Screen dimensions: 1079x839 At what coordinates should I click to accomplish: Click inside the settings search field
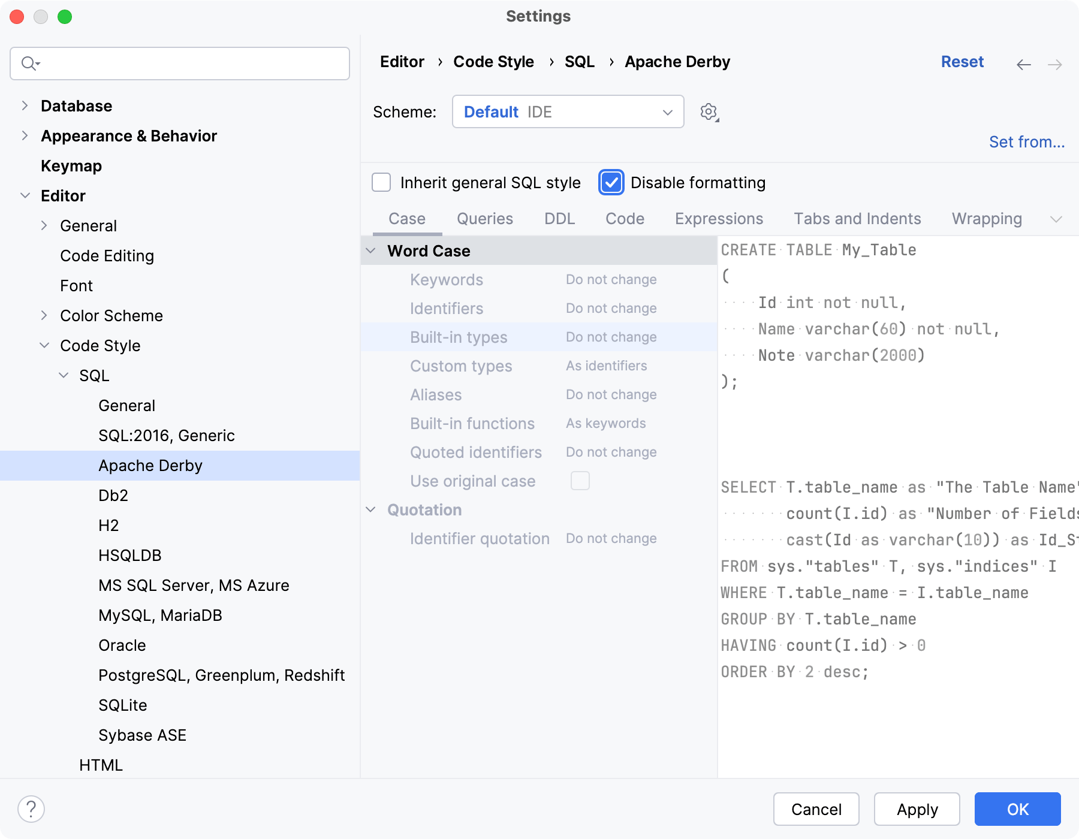(180, 63)
